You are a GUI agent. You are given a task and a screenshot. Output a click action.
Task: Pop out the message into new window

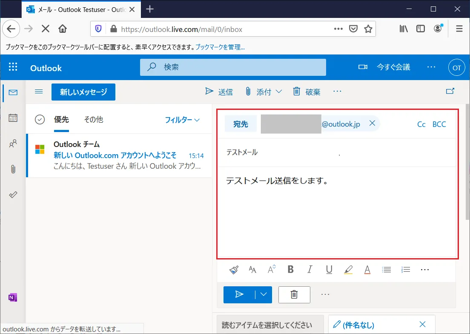(450, 91)
